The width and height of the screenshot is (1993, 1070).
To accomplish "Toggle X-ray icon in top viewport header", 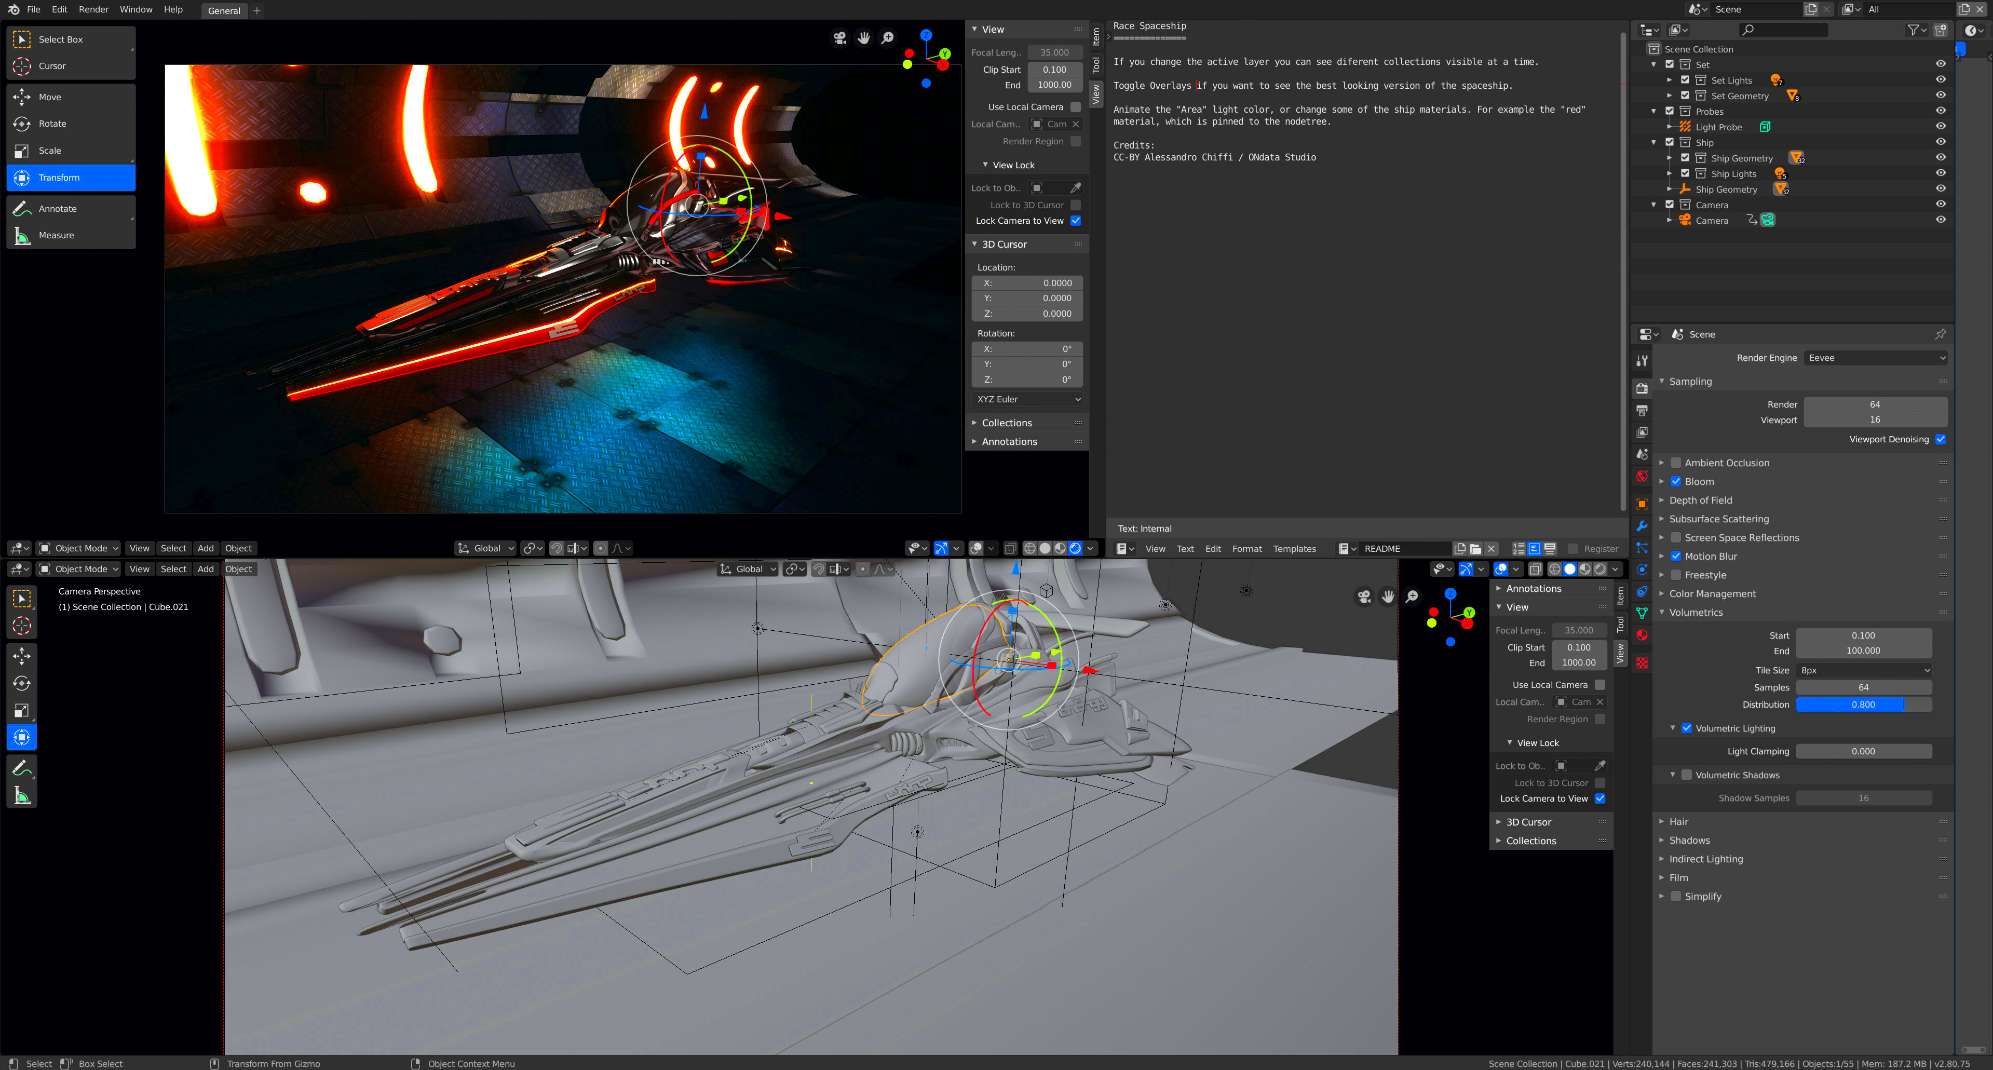I will click(1010, 549).
